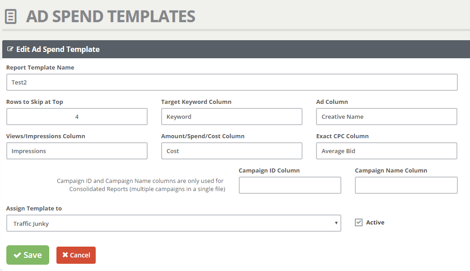Click the Views/Impressions Column label
The height and width of the screenshot is (271, 470).
click(x=46, y=136)
